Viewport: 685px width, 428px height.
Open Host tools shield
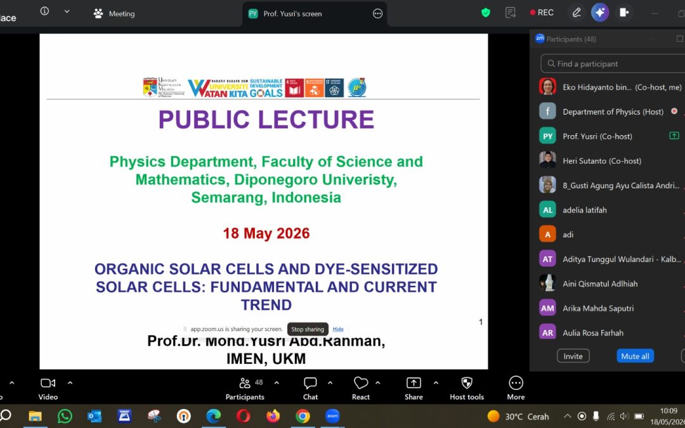[x=467, y=388]
